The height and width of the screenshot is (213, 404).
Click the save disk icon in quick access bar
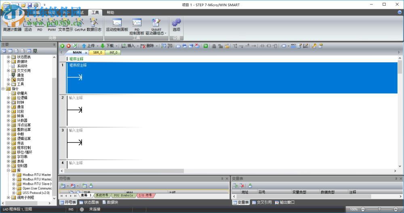[29, 5]
